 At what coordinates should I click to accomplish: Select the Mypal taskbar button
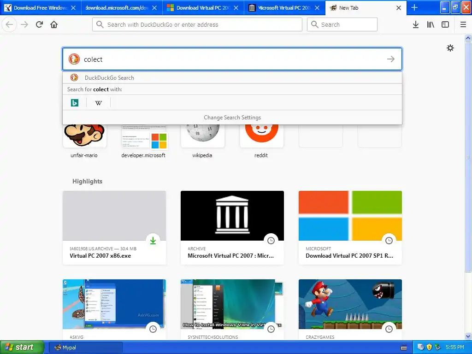[85, 348]
